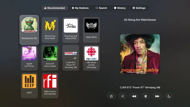Open the My Stations tab
Screen dimensions: 190x107
80,8
